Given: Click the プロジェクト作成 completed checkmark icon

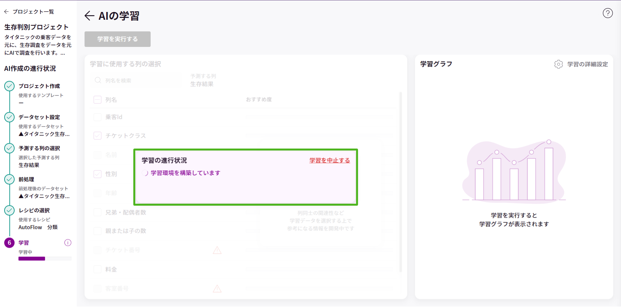Looking at the screenshot, I should [x=9, y=86].
